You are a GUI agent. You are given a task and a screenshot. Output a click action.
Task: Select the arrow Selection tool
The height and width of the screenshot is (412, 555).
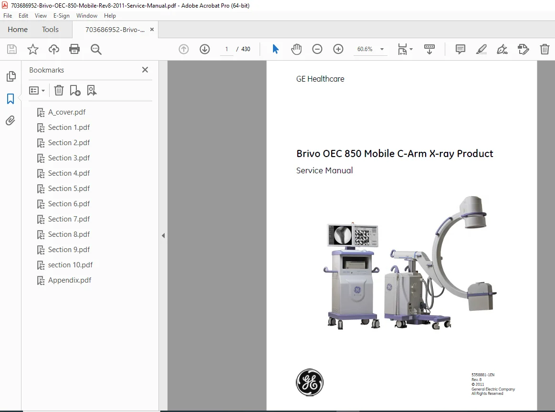(x=275, y=49)
